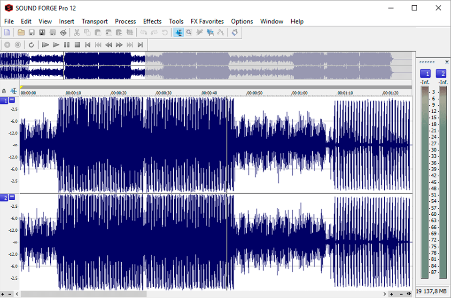Open the FX Favorites menu

207,21
